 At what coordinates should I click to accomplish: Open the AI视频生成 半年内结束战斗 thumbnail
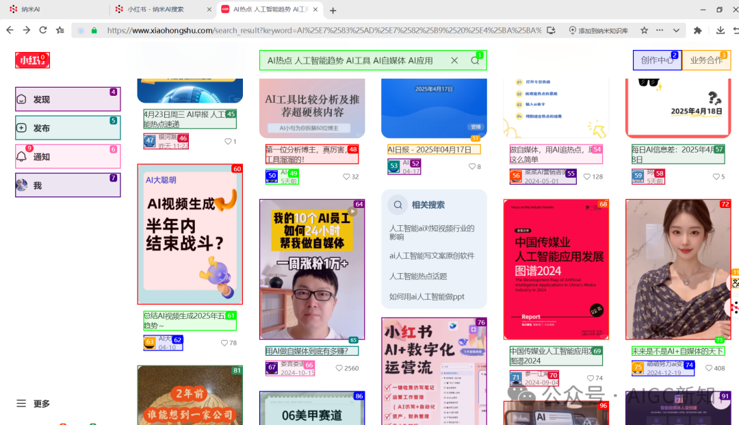tap(190, 234)
